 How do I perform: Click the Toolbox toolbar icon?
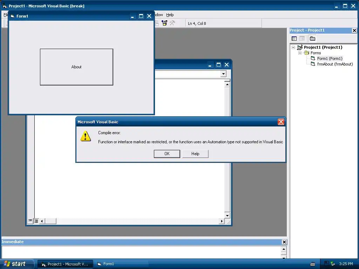click(x=164, y=23)
